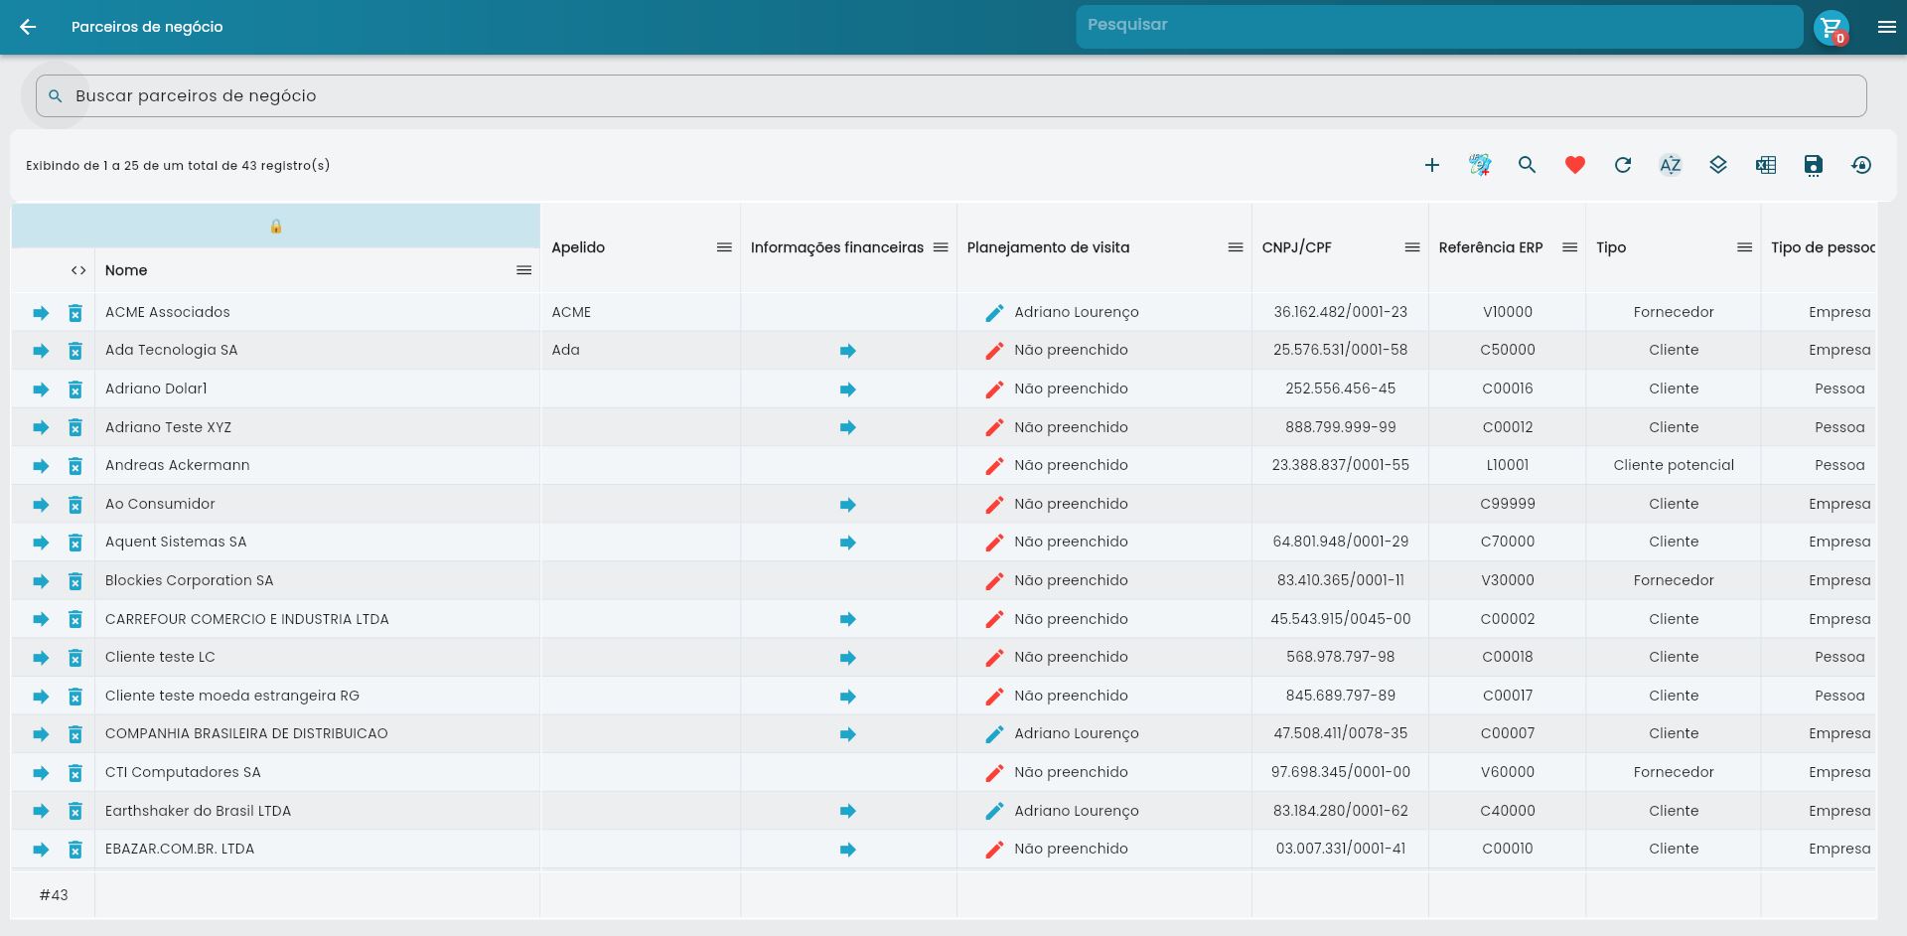1907x936 pixels.
Task: Open the layers grouping icon in toolbar
Action: (x=1717, y=166)
